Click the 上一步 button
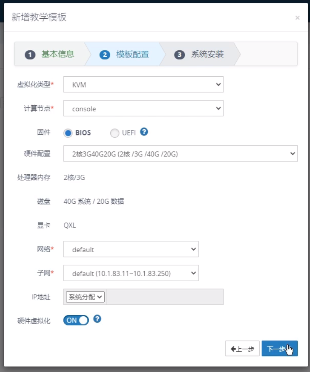The image size is (310, 372). click(242, 349)
